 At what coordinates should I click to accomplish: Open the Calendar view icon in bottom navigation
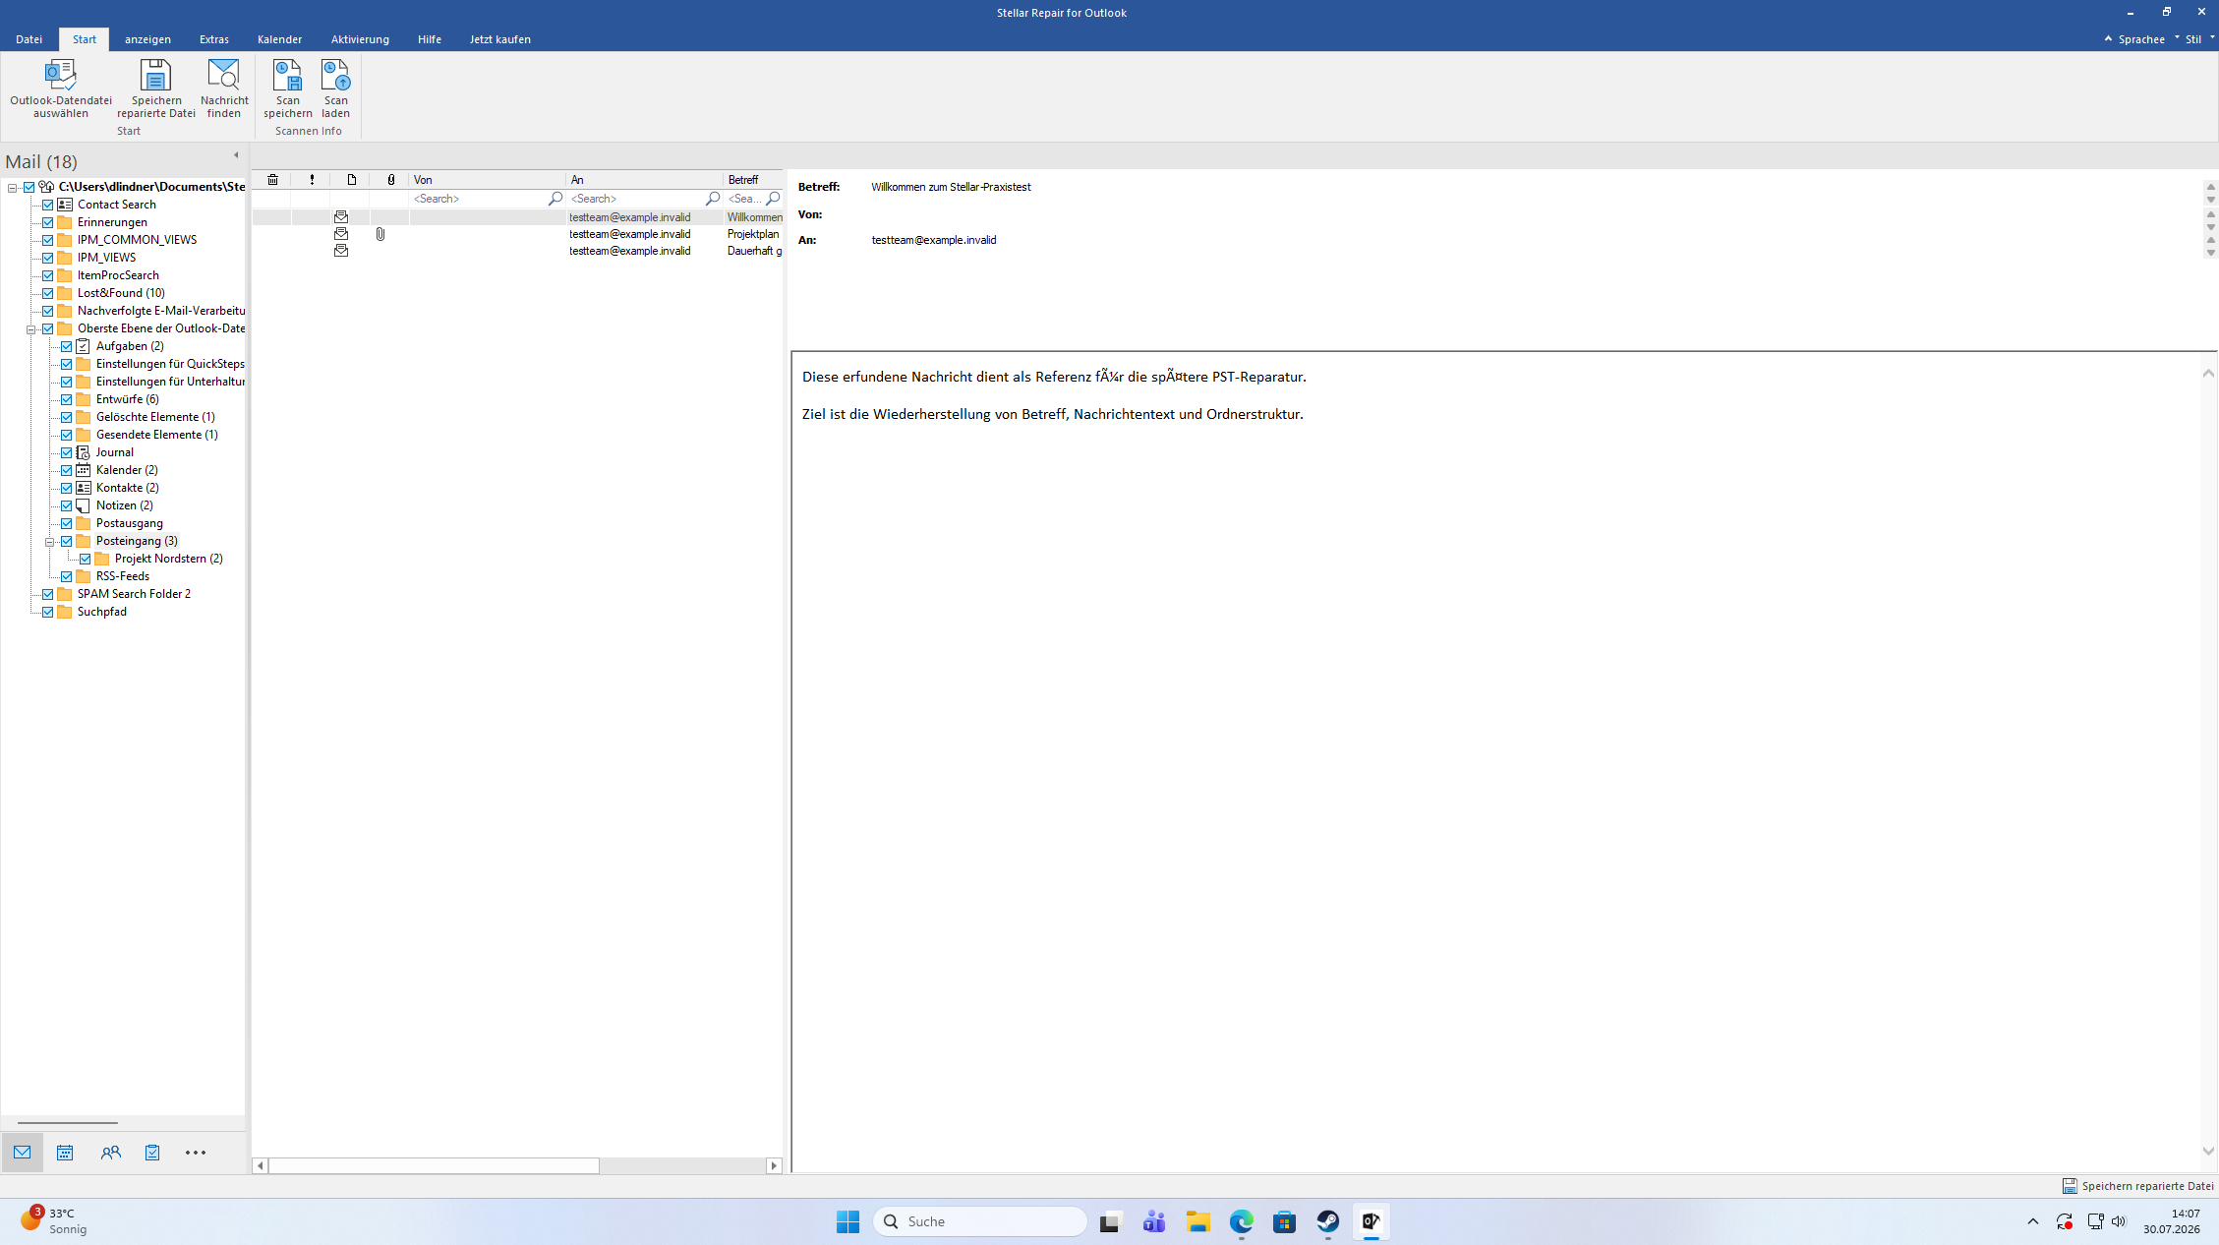[65, 1153]
